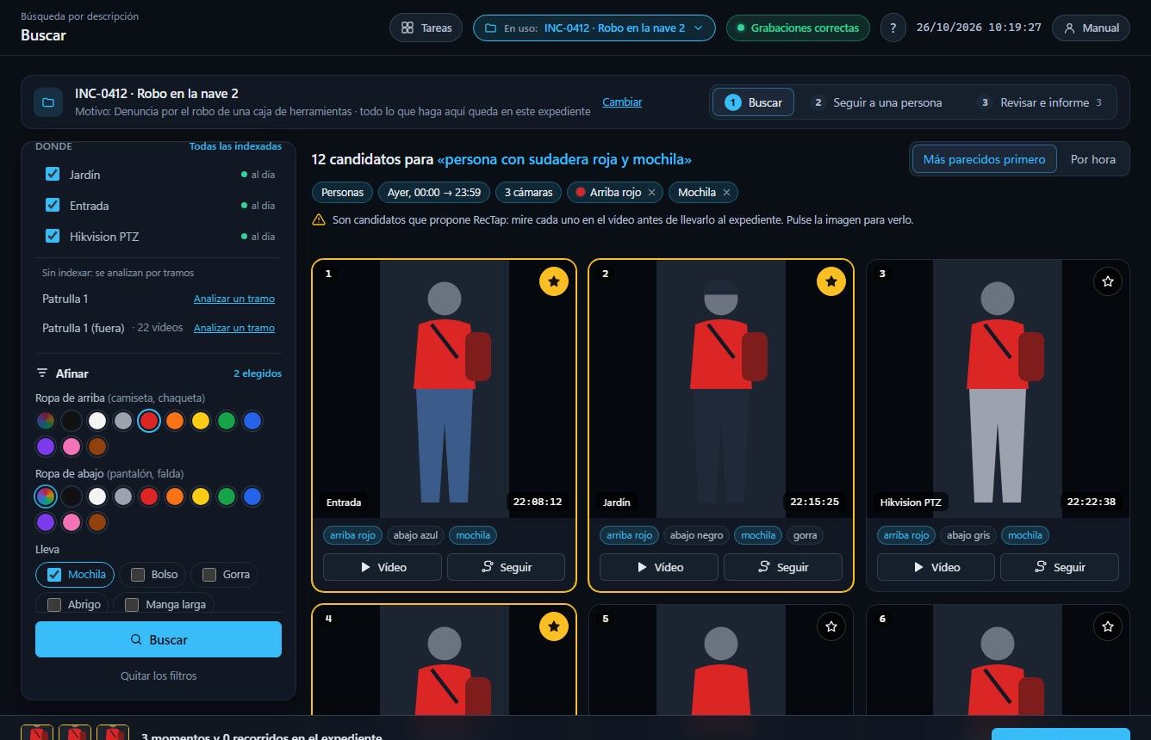1151x740 pixels.
Task: Toggle the star on candidate 4
Action: point(554,626)
